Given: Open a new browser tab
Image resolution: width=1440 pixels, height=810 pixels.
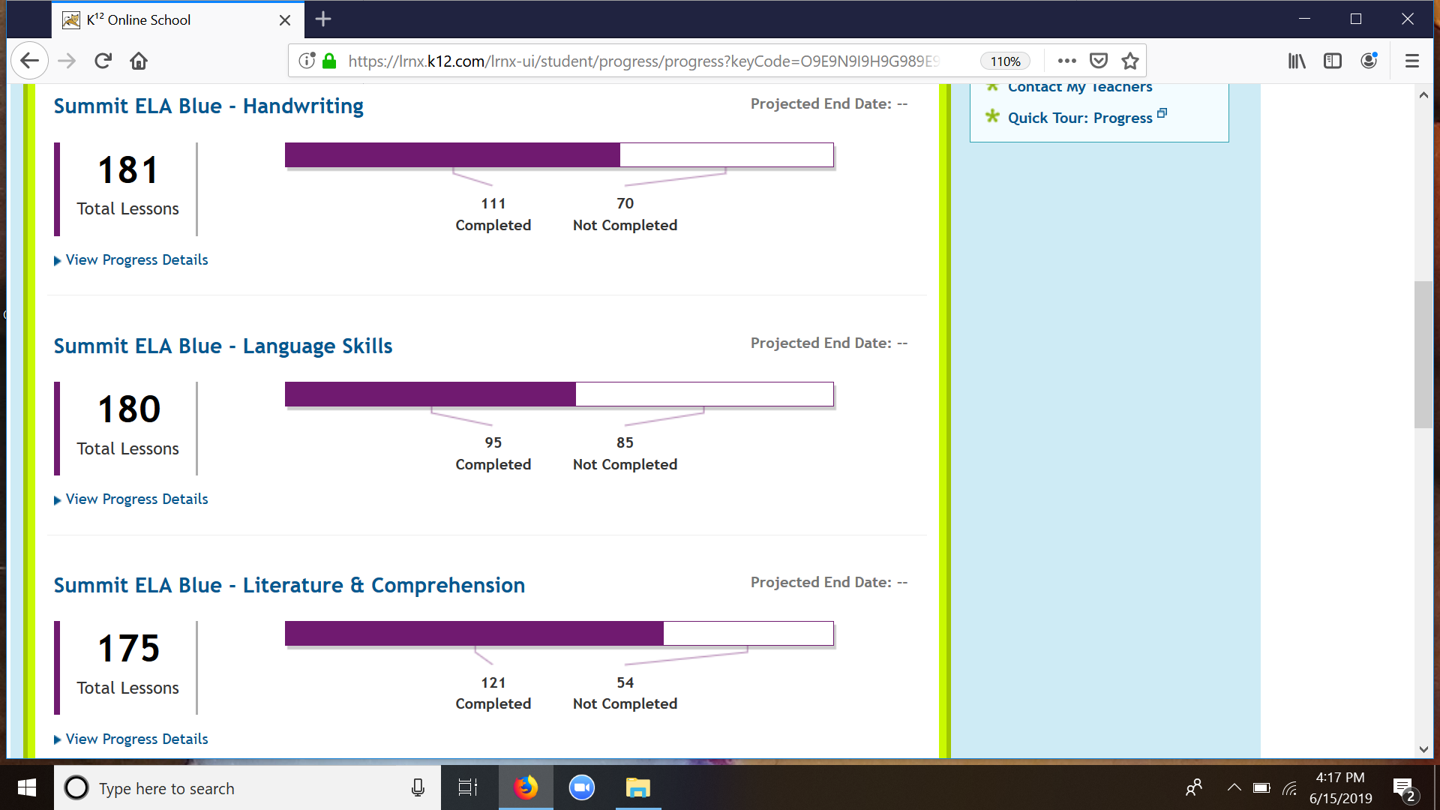Looking at the screenshot, I should (x=323, y=19).
